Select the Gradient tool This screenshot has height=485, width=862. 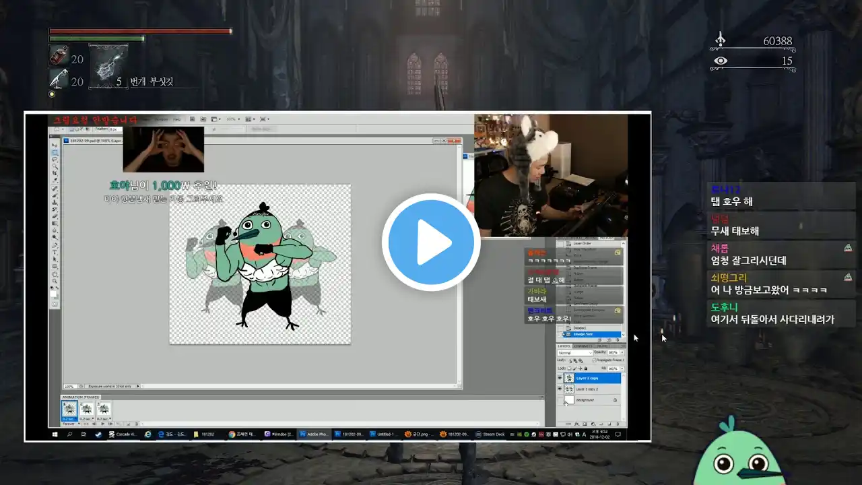coord(55,224)
